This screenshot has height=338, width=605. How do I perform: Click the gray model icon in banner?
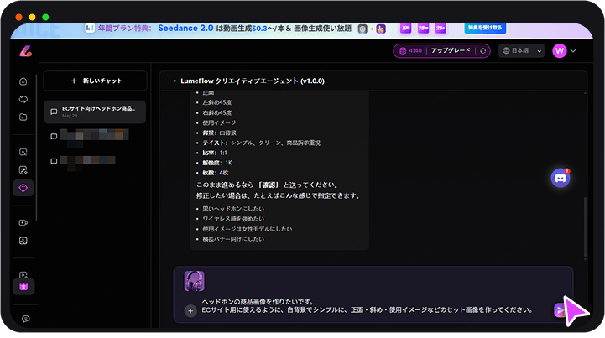362,29
